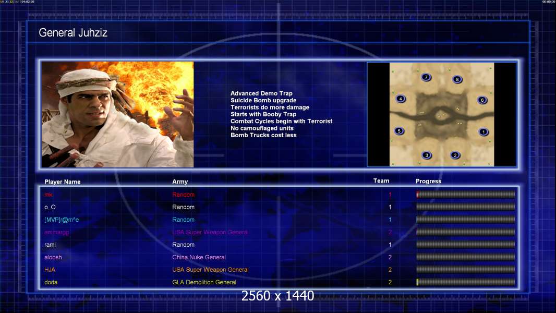This screenshot has height=313, width=556.
Task: Select start position marker 4 on the map
Action: click(401, 99)
